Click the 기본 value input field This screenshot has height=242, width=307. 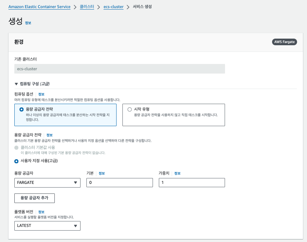[x=119, y=182]
